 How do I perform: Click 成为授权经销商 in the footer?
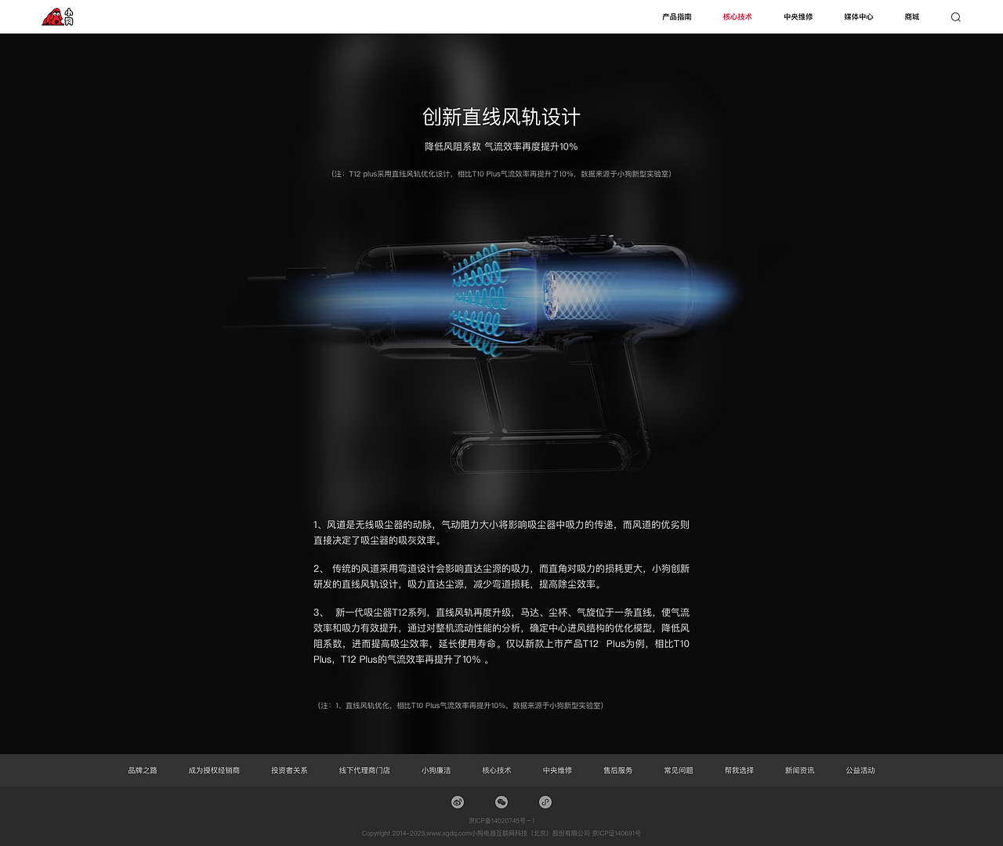pos(214,771)
